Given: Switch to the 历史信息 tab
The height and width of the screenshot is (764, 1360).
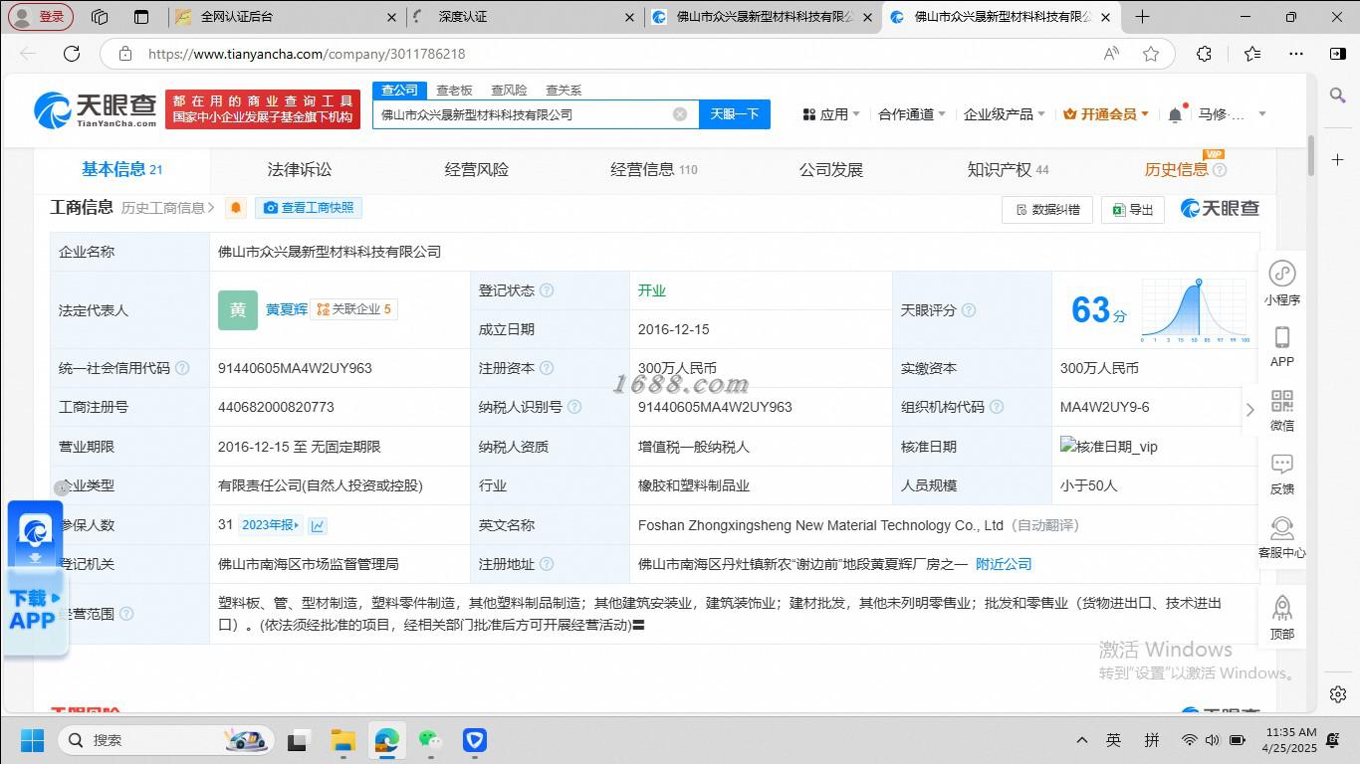Looking at the screenshot, I should point(1186,169).
